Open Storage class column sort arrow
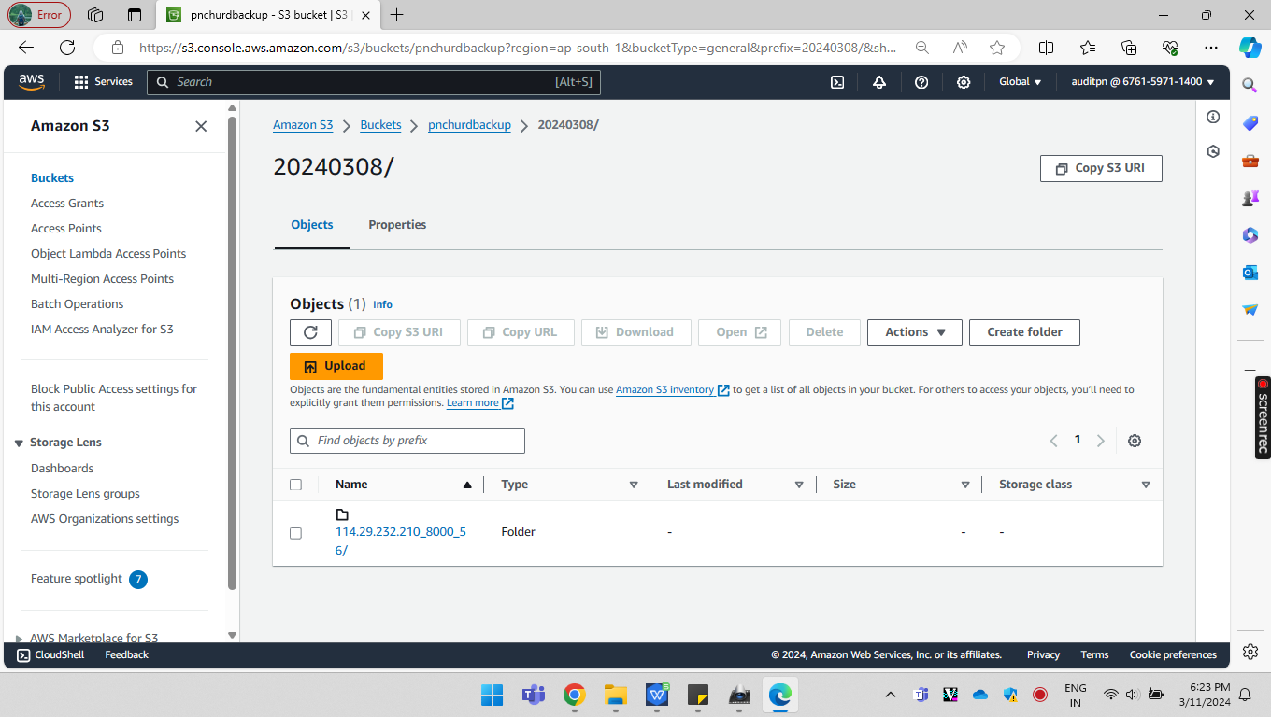This screenshot has height=717, width=1271. pyautogui.click(x=1146, y=485)
